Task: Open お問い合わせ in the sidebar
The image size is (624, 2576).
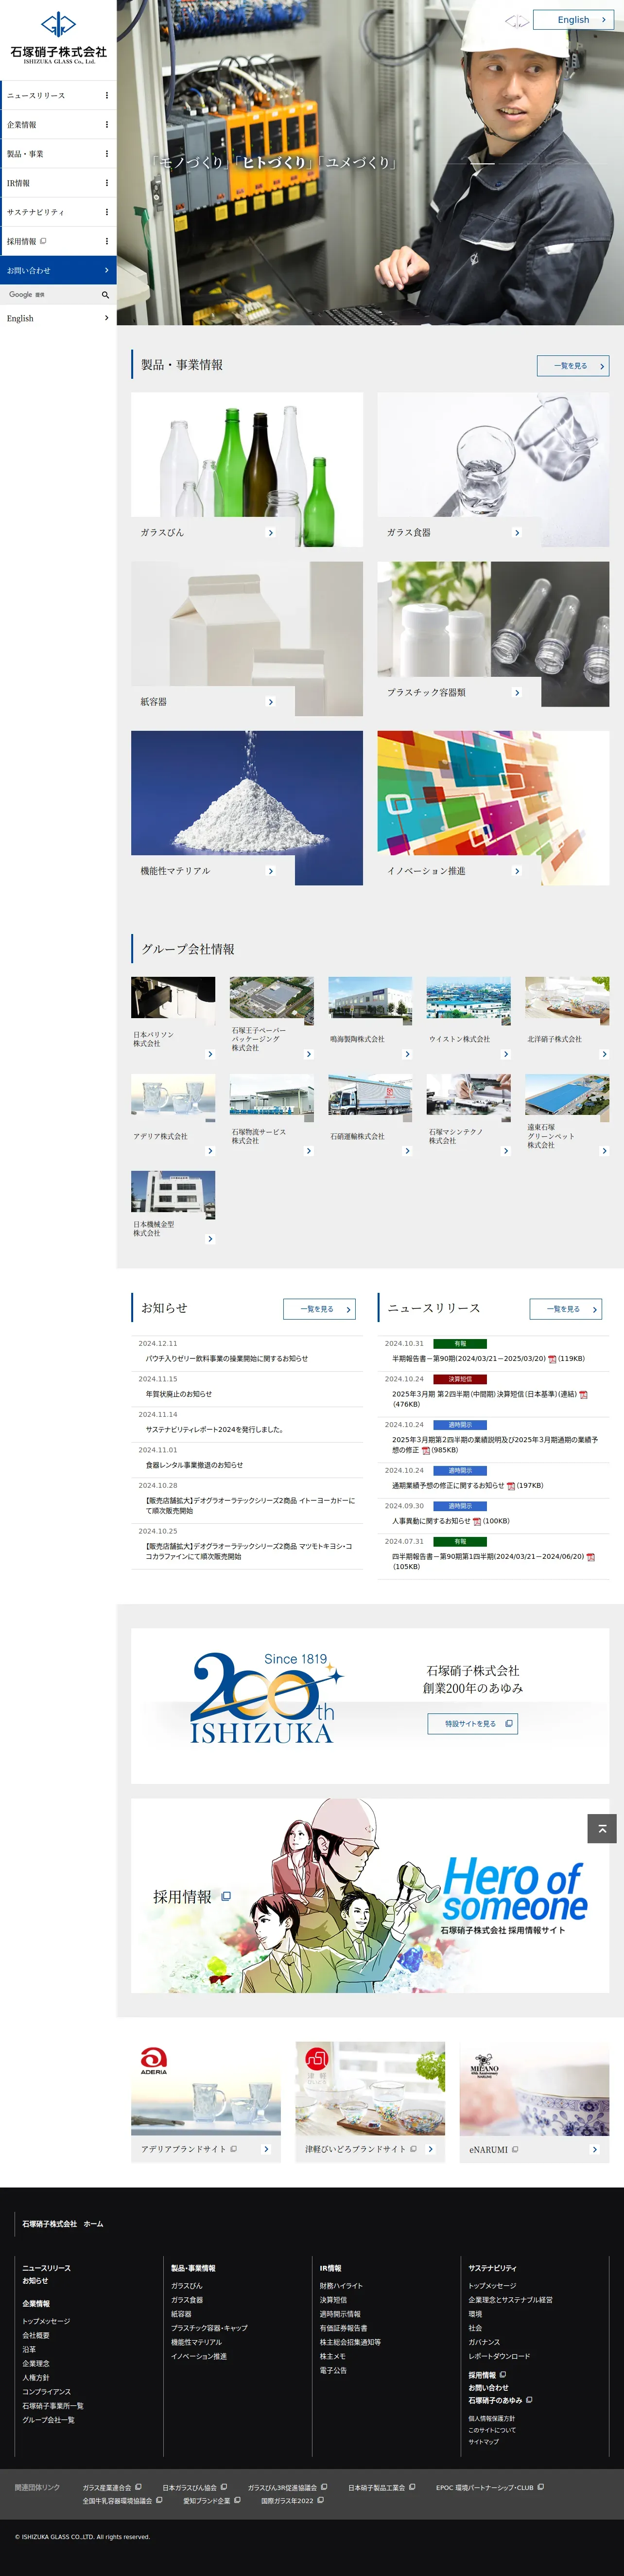Action: [58, 270]
